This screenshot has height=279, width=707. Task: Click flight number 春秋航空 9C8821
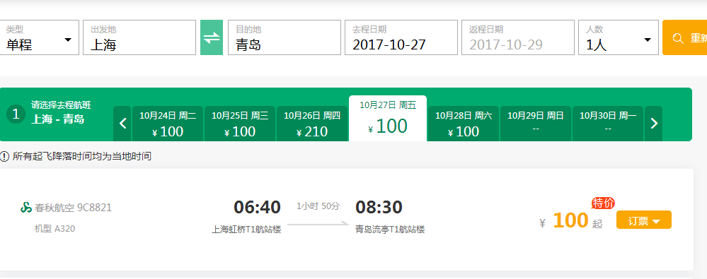click(73, 208)
